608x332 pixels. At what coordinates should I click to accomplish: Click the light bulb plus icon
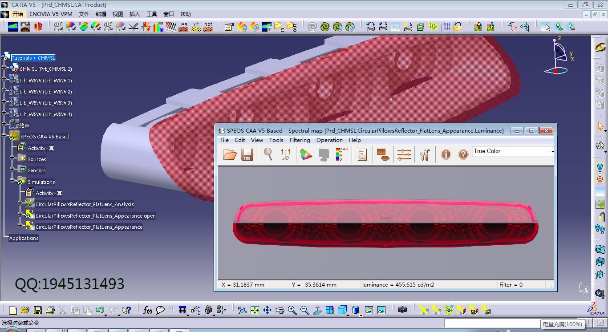(559, 27)
